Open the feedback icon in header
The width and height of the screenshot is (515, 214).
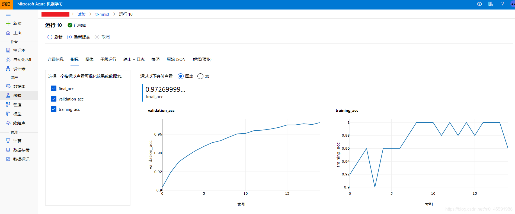tap(491, 4)
